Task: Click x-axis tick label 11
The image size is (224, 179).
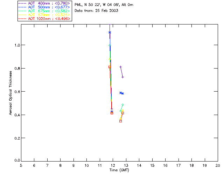Action: tap(100, 165)
